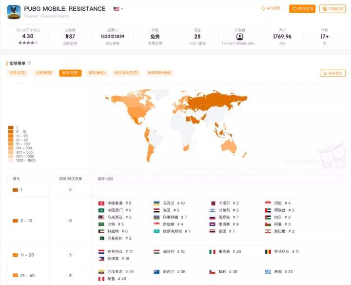Click the Mexico entry 墨西哥 #20
351x285 pixels.
click(225, 252)
